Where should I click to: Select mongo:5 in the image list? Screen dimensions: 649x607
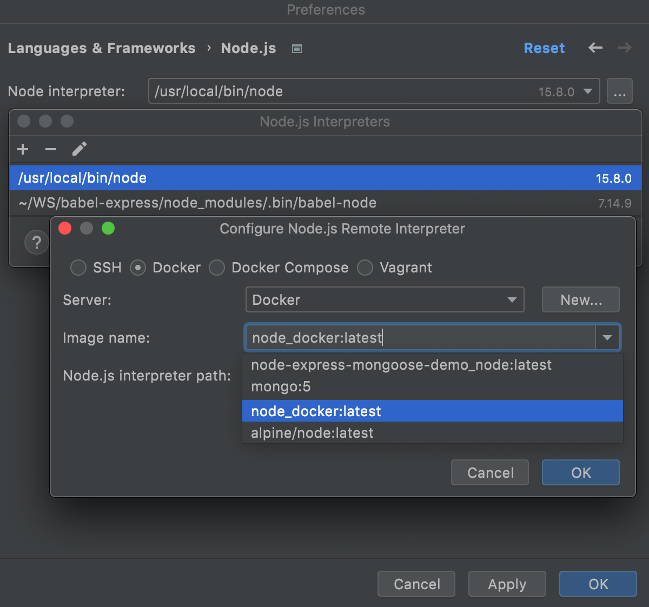(x=281, y=387)
